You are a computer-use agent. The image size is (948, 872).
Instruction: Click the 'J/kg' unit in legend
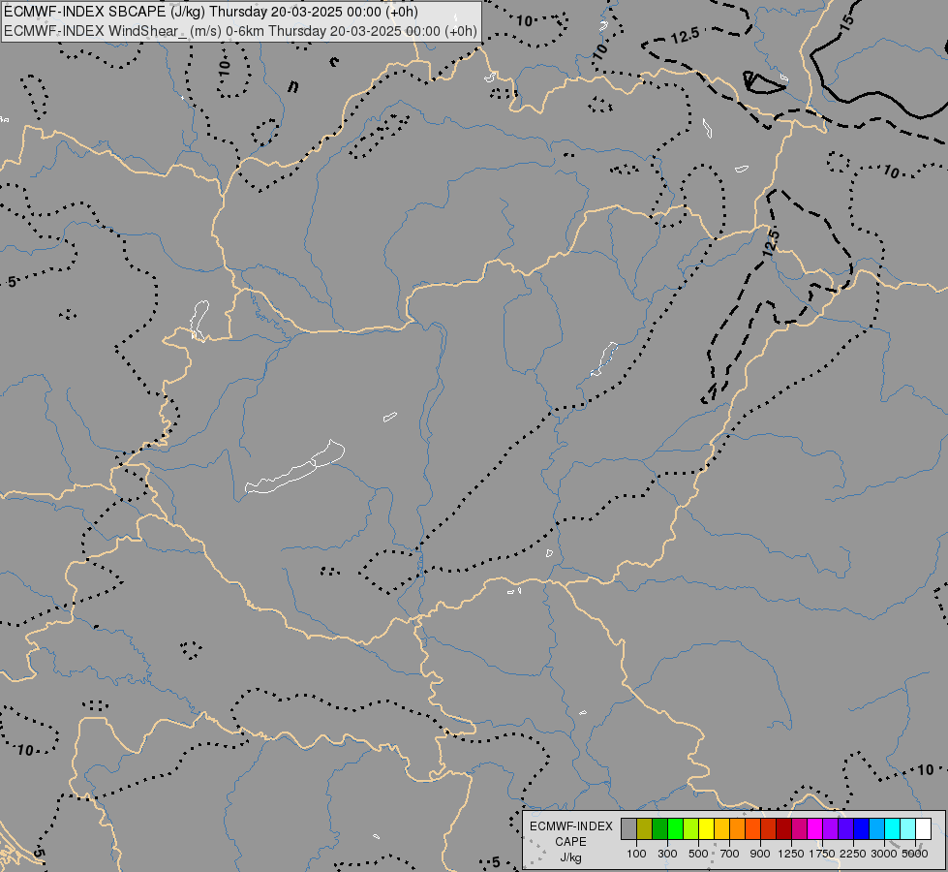click(x=570, y=857)
